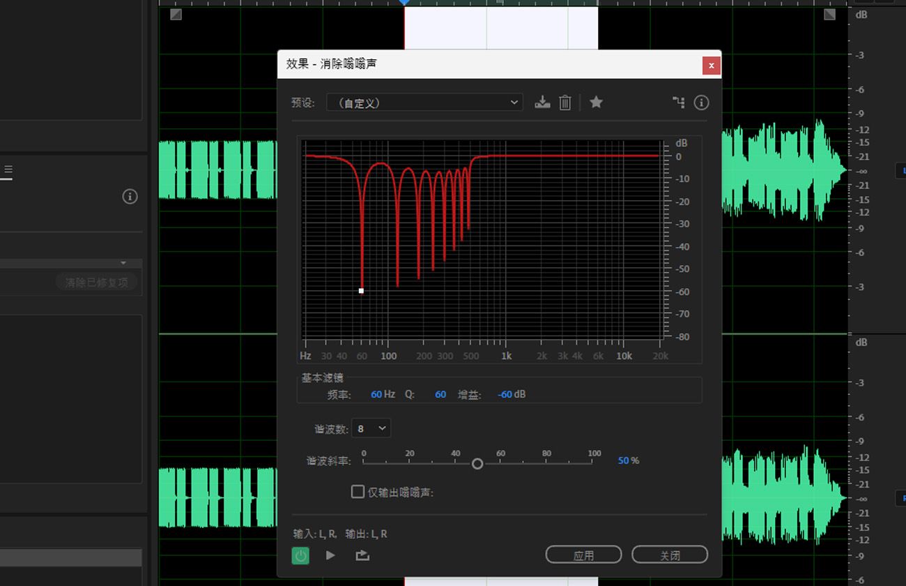Enable the 仅输出嗡嗡声 checkbox
906x586 pixels.
coord(358,492)
